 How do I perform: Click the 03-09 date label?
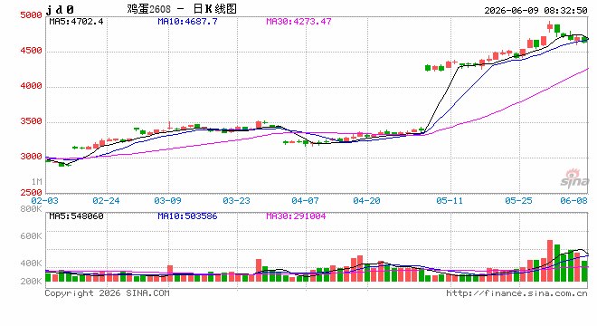(167, 200)
